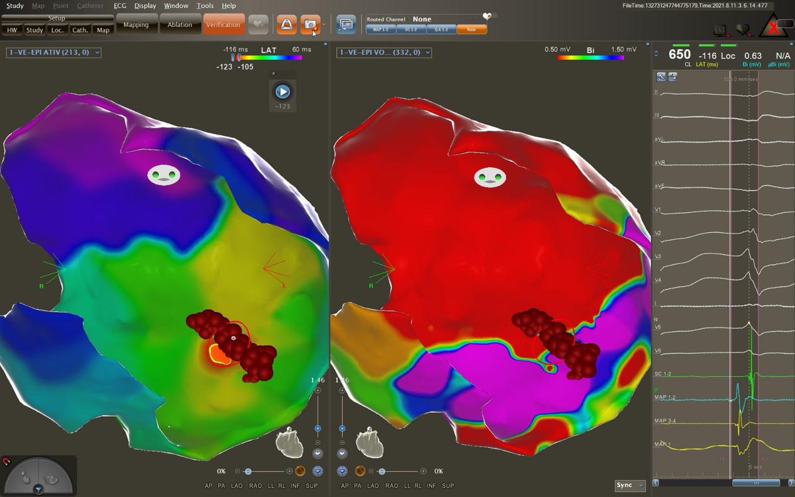
Task: Select the MAP 1-2 routed channel
Action: [381, 29]
